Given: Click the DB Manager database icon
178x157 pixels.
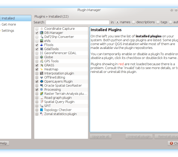Looking at the screenshot, I should click(x=42, y=33).
